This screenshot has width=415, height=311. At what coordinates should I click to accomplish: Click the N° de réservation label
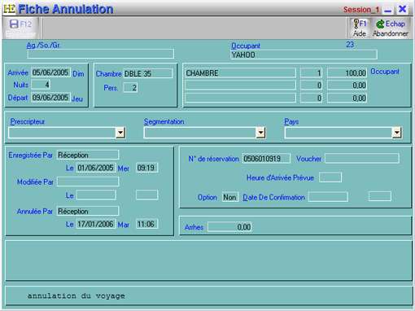click(213, 159)
